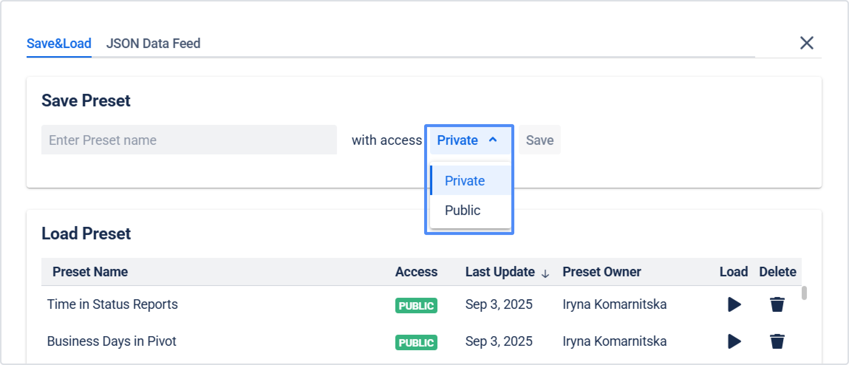The height and width of the screenshot is (365, 849).
Task: Close the presets dialog with X
Action: (x=807, y=43)
